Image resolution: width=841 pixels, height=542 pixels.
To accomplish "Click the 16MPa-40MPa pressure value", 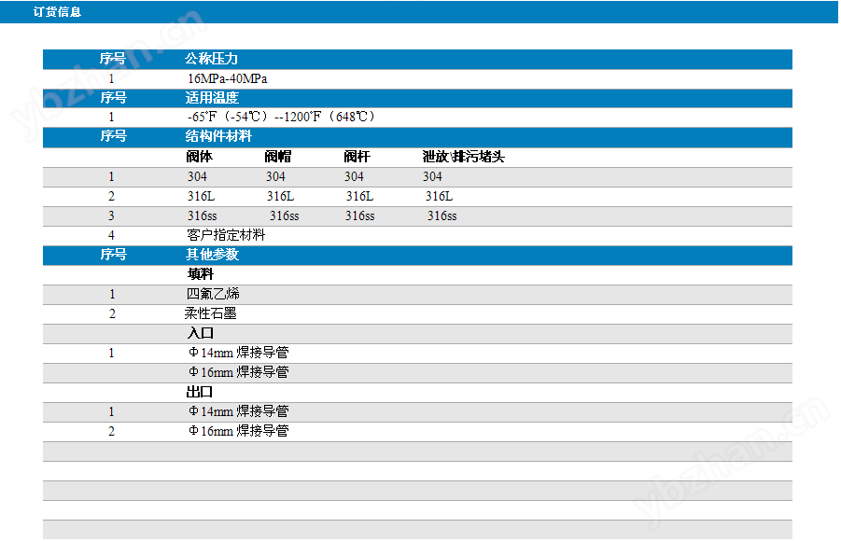I will pos(227,79).
